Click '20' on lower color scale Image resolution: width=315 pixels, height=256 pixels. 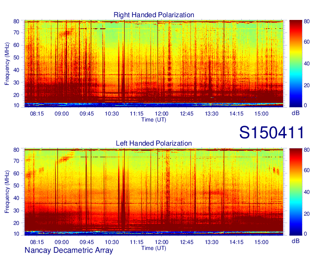pos(307,214)
